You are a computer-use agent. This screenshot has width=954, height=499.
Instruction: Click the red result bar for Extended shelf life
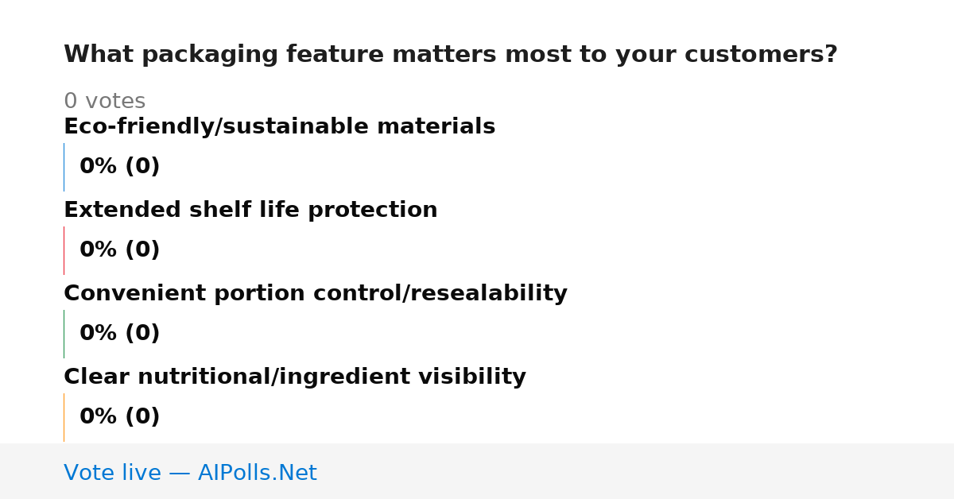click(x=64, y=250)
